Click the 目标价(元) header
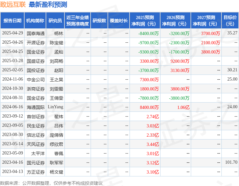 pos(230,20)
